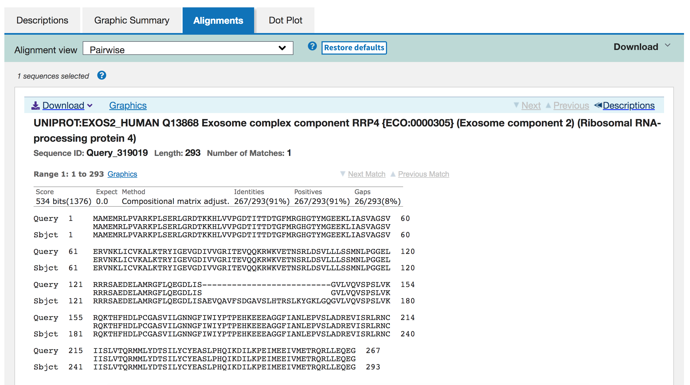Switch to the Dot Plot tab

point(285,20)
